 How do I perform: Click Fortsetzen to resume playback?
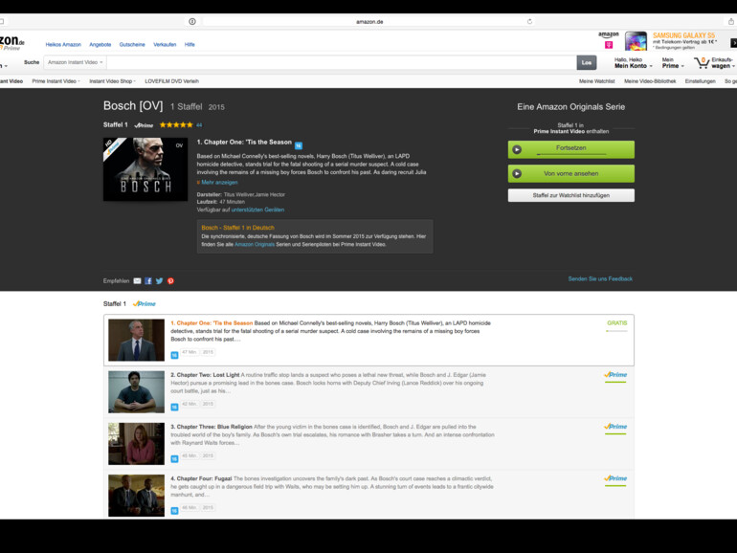click(x=571, y=149)
